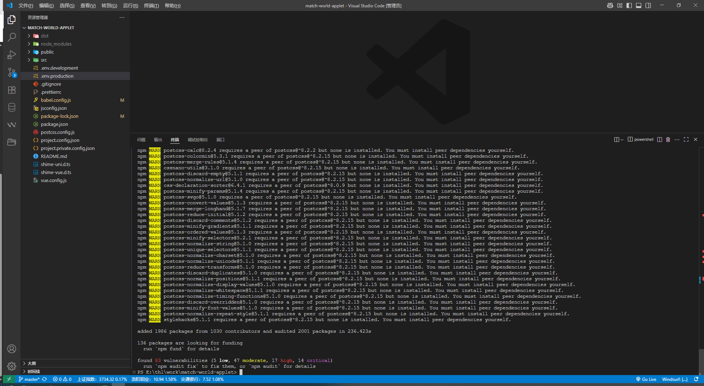Open the Explorer view in activity bar
The width and height of the screenshot is (704, 386).
12,19
